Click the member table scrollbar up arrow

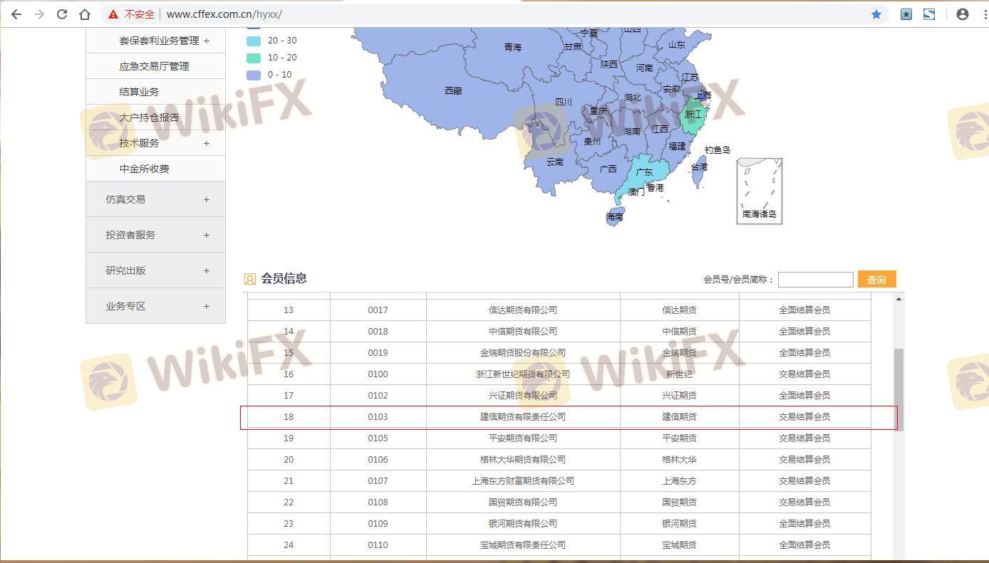899,299
